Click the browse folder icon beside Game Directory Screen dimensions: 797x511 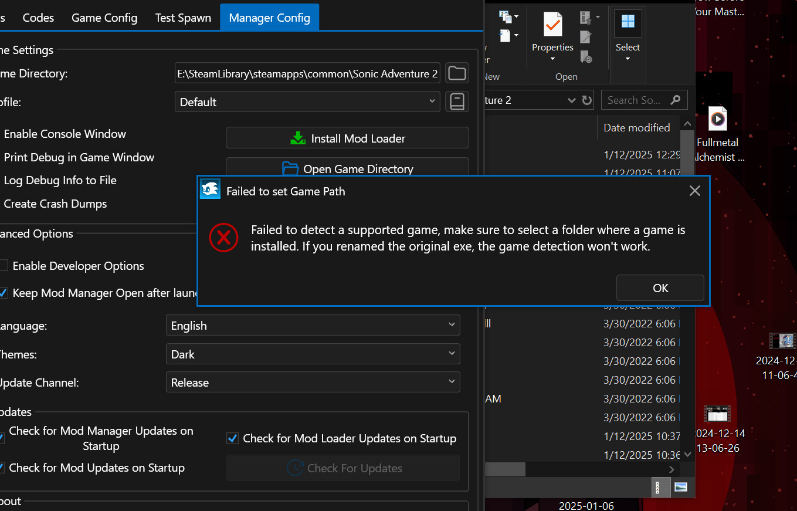(457, 73)
